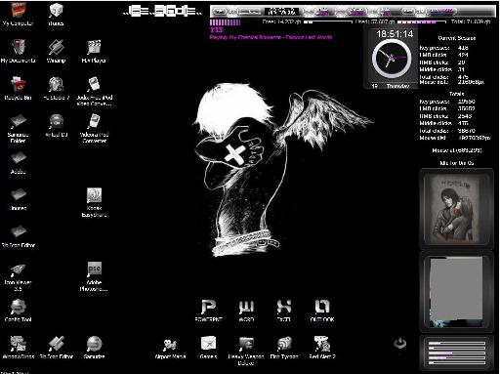Open Samurize shortcut in bottom row

pyautogui.click(x=94, y=348)
